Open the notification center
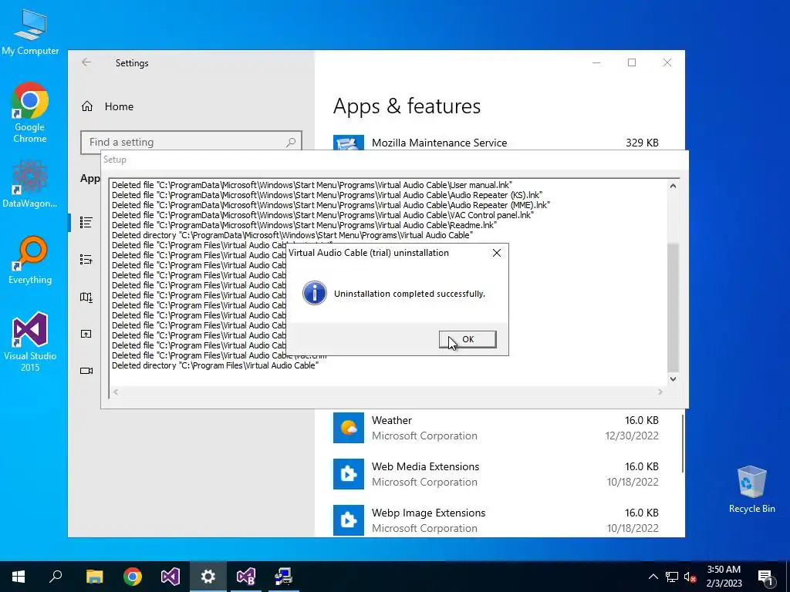The image size is (790, 592). point(765,577)
